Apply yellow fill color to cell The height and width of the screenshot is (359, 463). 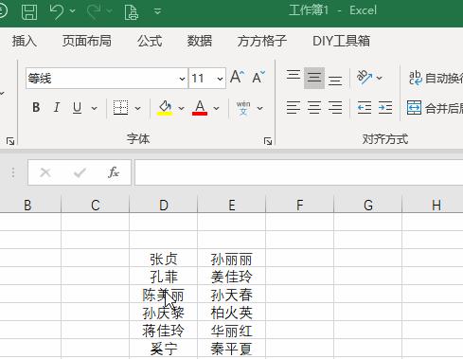165,108
